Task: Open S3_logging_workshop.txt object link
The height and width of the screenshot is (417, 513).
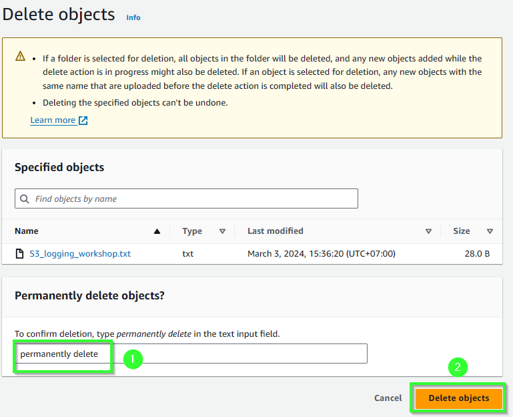Action: coord(80,254)
